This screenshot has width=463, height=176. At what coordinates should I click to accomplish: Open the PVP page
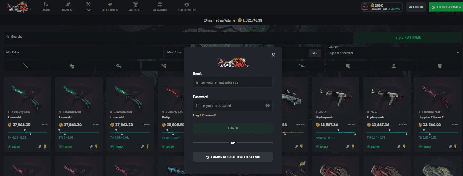tap(88, 7)
